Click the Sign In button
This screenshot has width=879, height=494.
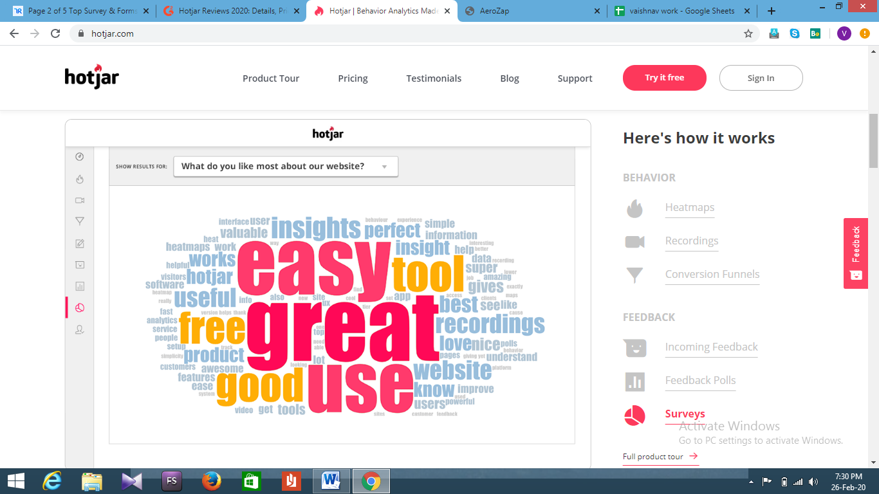pyautogui.click(x=761, y=78)
